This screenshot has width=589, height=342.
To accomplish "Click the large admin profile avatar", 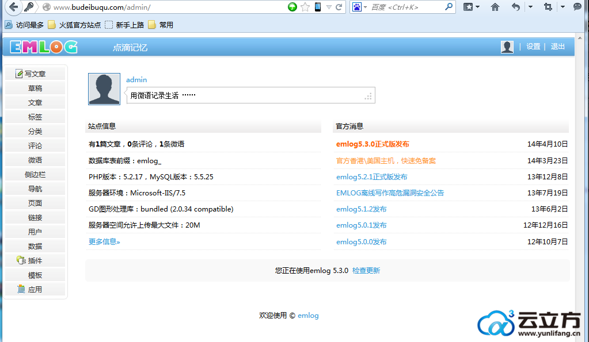I will (104, 89).
